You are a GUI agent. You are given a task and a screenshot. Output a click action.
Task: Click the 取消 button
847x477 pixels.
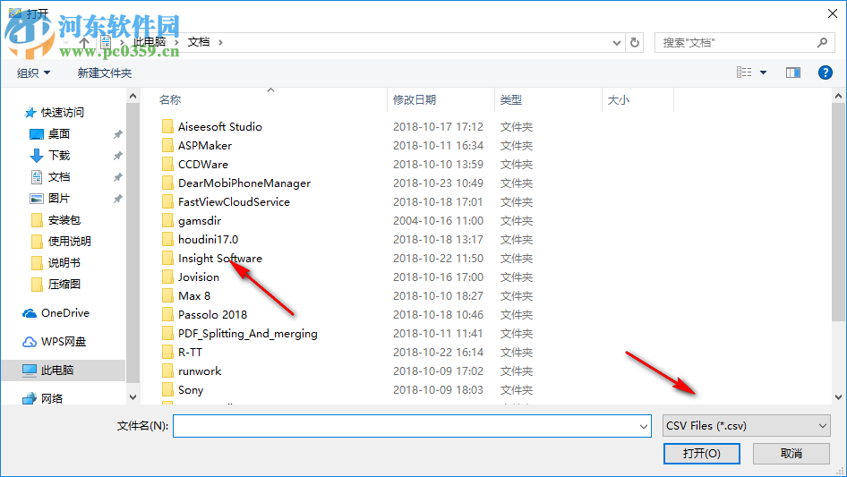point(791,453)
